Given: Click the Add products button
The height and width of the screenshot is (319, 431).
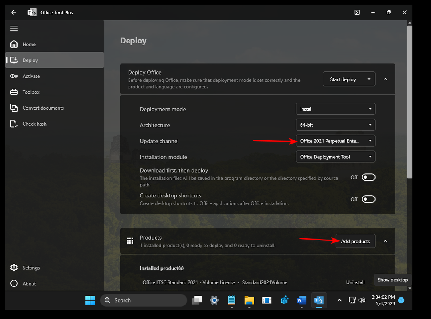Looking at the screenshot, I should pyautogui.click(x=355, y=241).
